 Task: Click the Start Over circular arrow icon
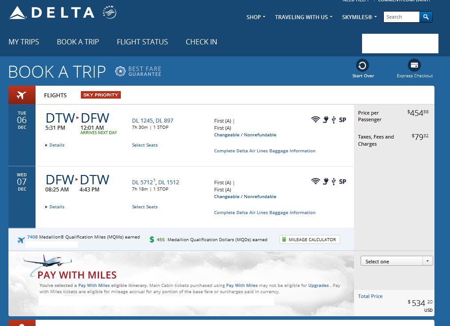click(363, 64)
